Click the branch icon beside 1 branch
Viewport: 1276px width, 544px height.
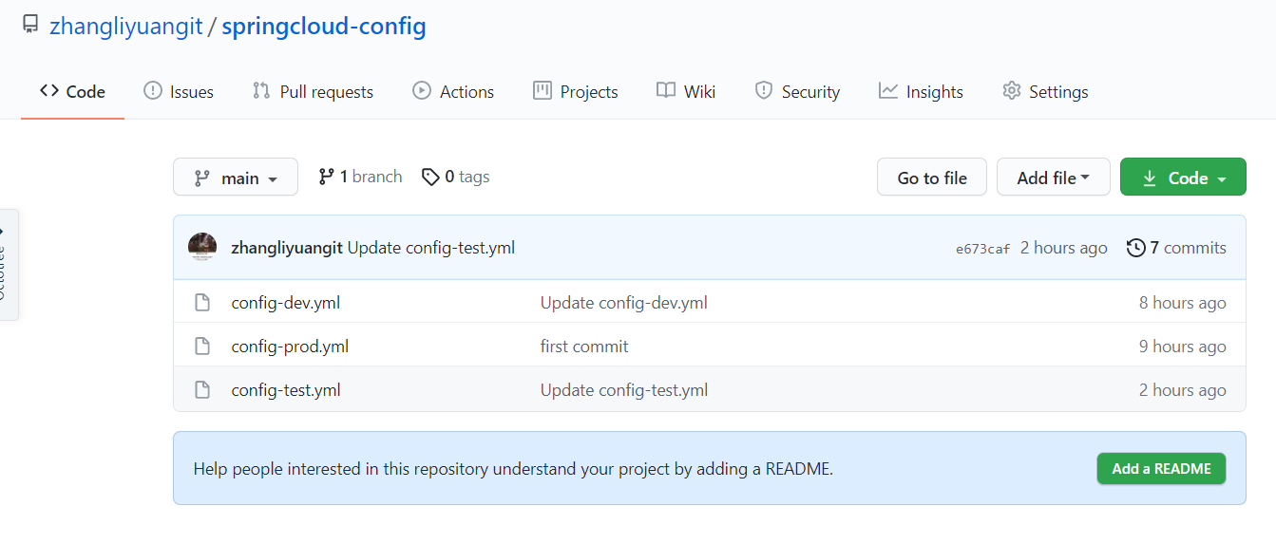tap(326, 177)
